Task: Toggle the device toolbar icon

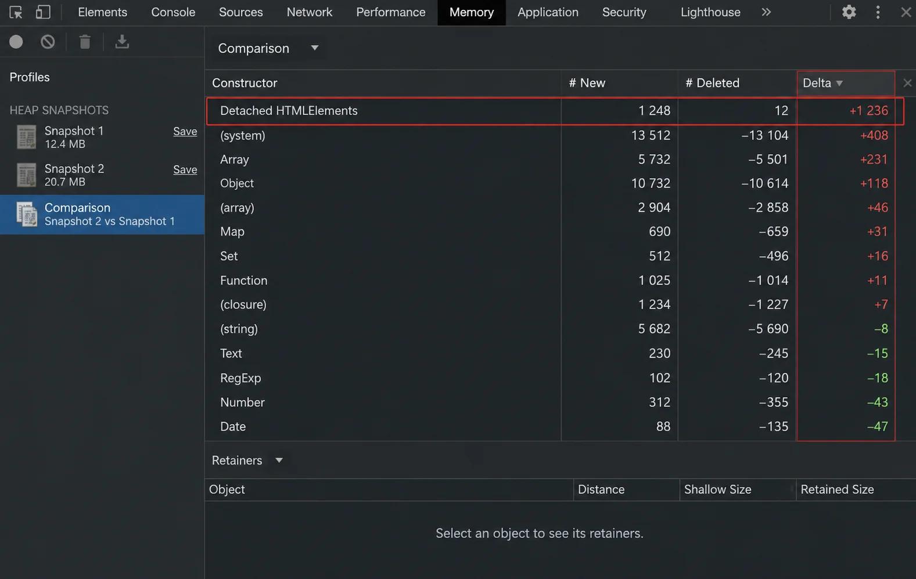Action: pos(43,12)
